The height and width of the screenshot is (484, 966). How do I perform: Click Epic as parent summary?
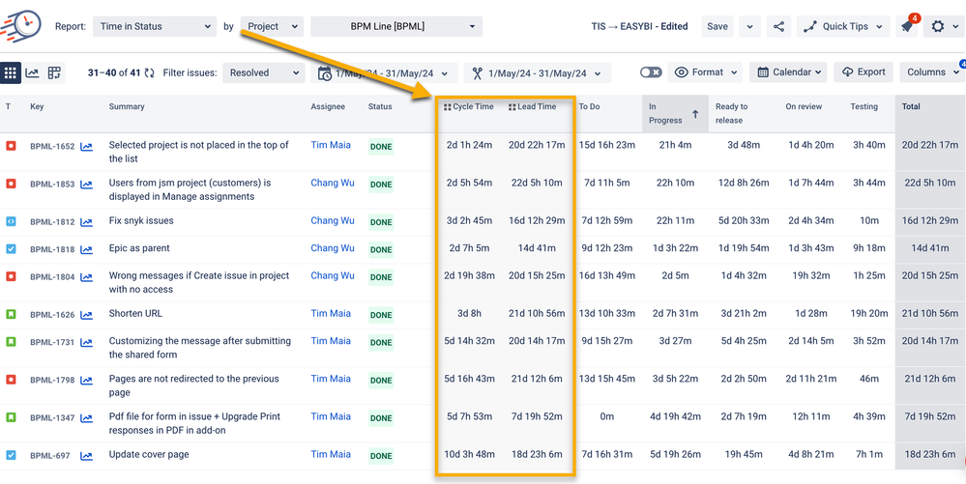click(x=139, y=248)
